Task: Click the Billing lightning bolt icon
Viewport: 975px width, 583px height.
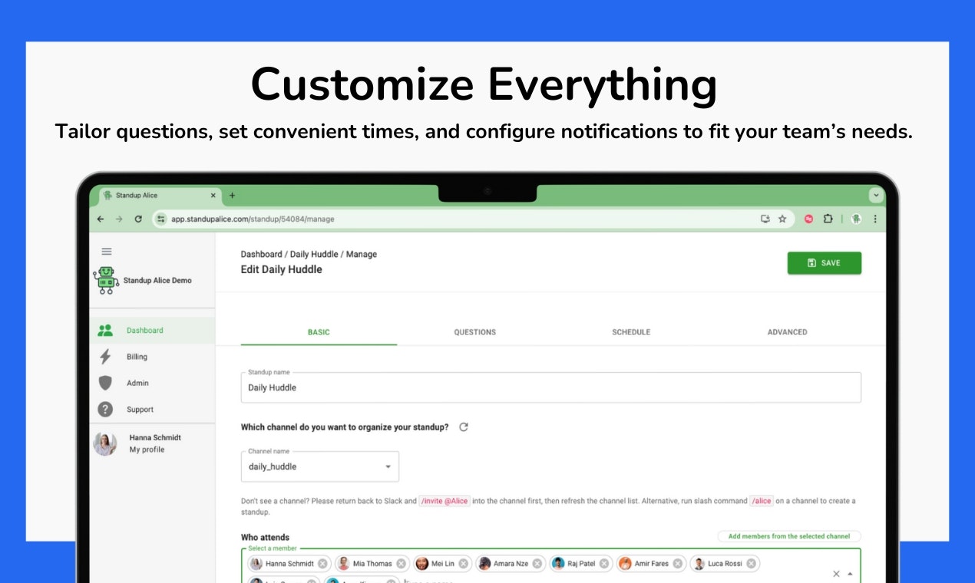Action: 106,357
